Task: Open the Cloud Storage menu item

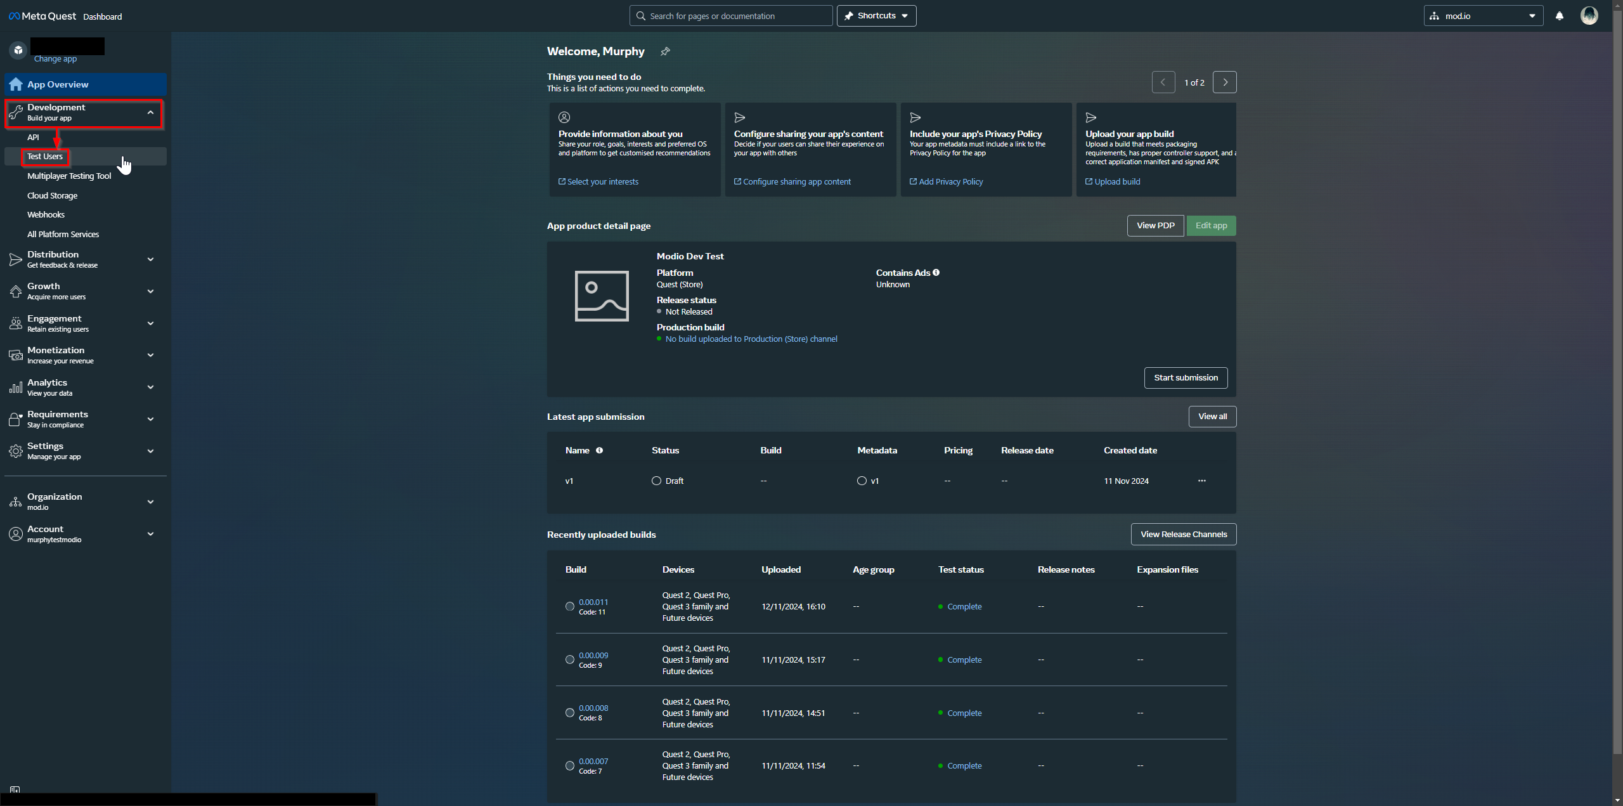Action: tap(52, 196)
